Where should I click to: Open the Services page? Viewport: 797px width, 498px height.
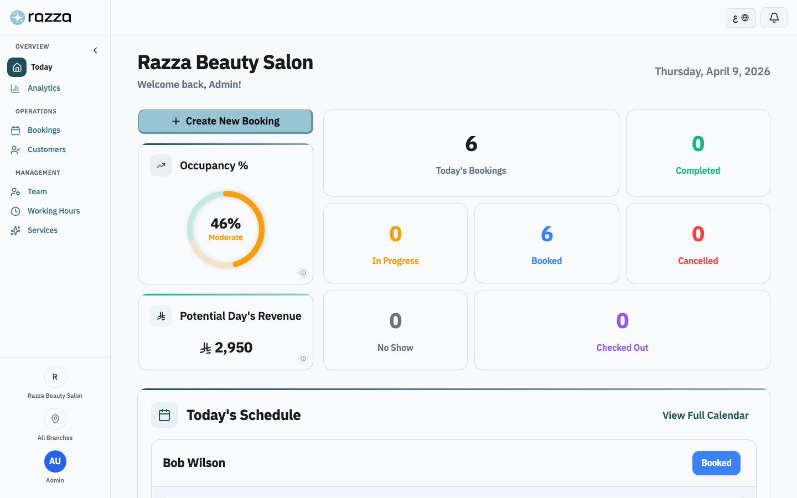[42, 230]
